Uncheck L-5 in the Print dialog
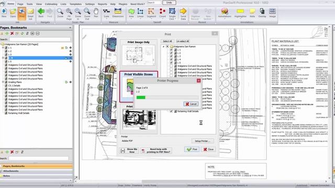 pos(171,63)
